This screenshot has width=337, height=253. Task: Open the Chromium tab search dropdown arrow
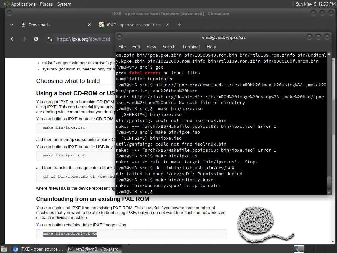[12, 25]
